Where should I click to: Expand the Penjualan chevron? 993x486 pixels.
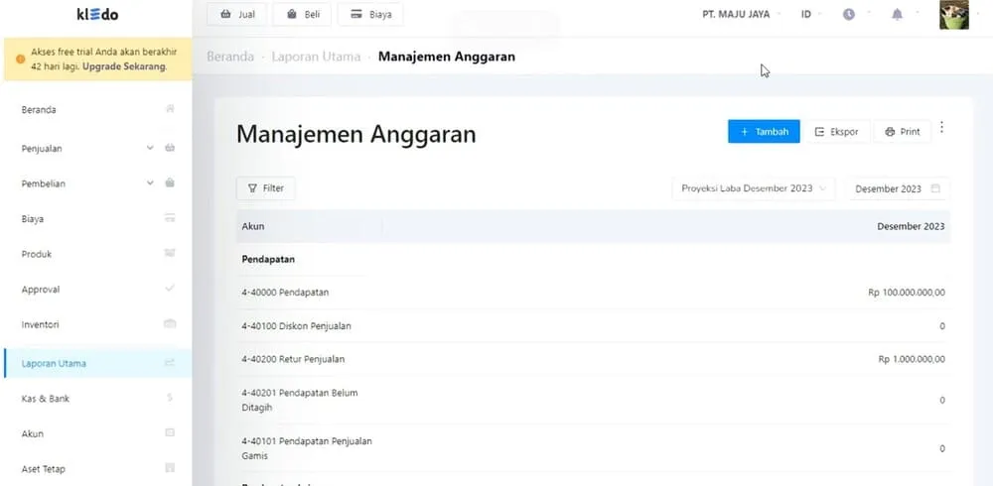[150, 148]
